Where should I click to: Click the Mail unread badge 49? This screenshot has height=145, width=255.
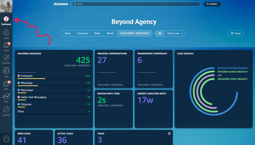9,82
